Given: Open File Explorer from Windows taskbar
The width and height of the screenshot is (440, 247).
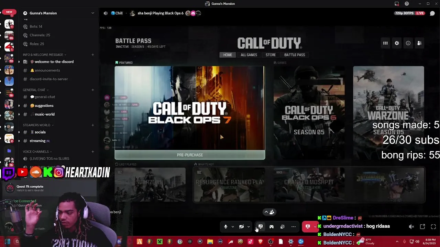Looking at the screenshot, I should pyautogui.click(x=210, y=242).
